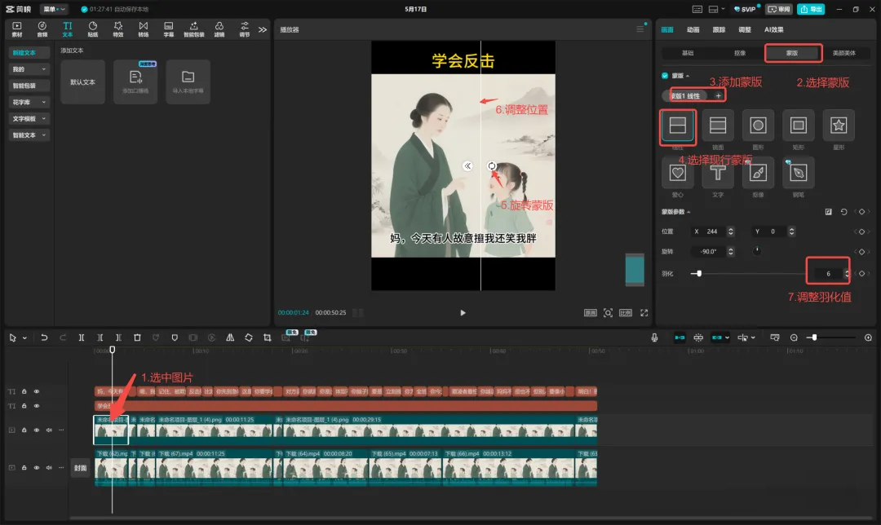Open the 转场 transitions panel icon
Viewport: 881px width, 525px height.
[x=144, y=29]
